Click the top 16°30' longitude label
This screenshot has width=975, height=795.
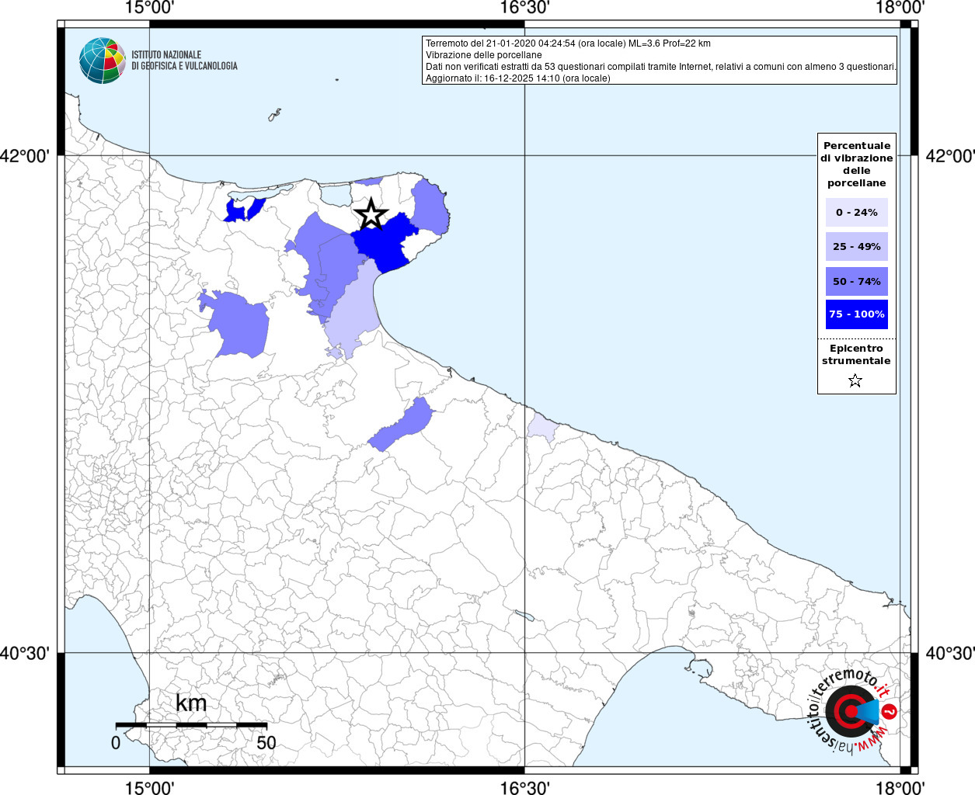pos(524,9)
